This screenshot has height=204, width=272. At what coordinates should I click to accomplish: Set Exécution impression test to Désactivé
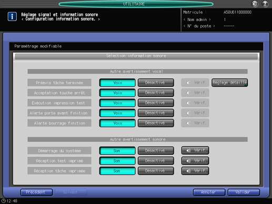point(156,103)
